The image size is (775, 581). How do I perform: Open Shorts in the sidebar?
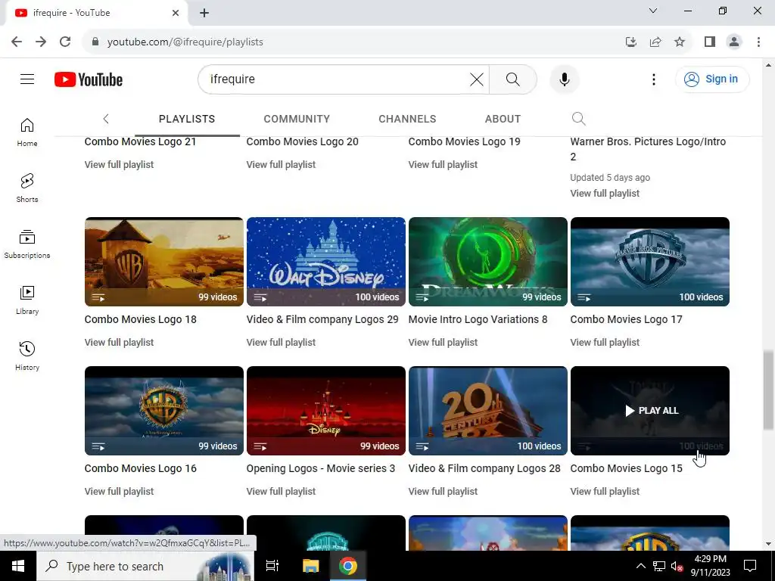point(27,188)
